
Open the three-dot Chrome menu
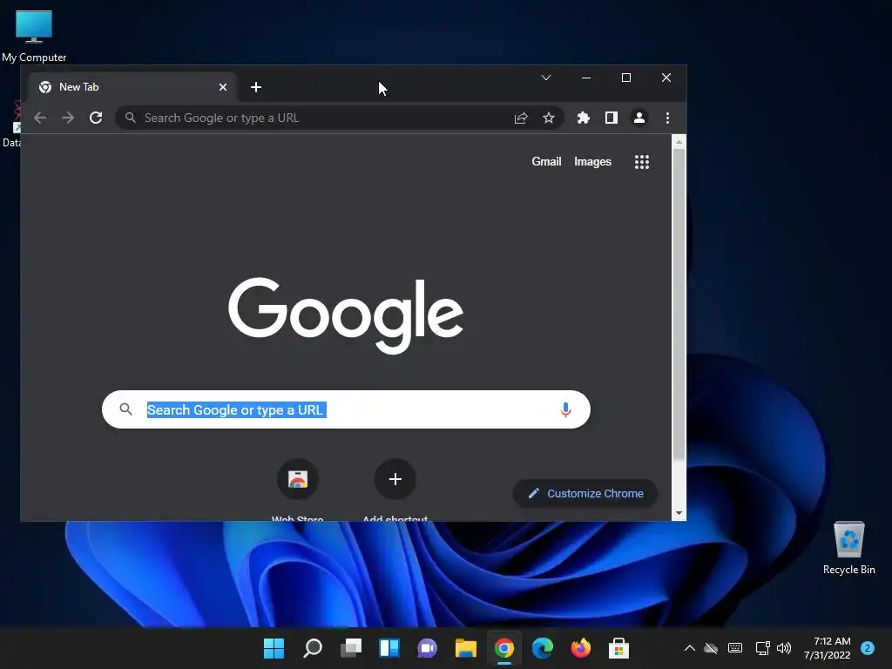(x=667, y=118)
